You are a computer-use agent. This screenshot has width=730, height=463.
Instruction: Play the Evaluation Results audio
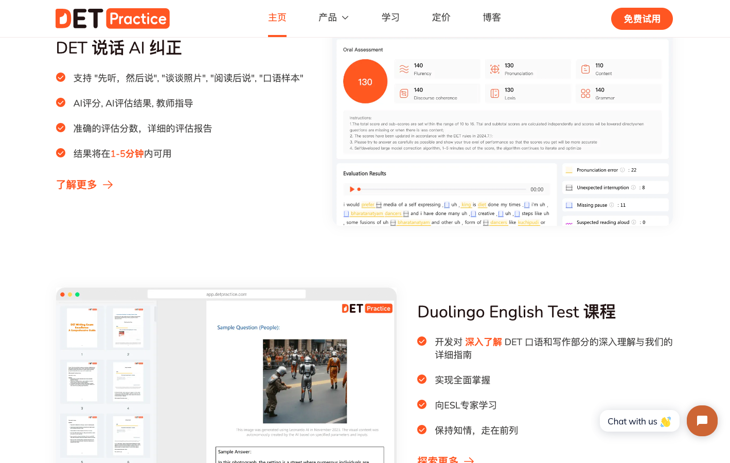352,189
